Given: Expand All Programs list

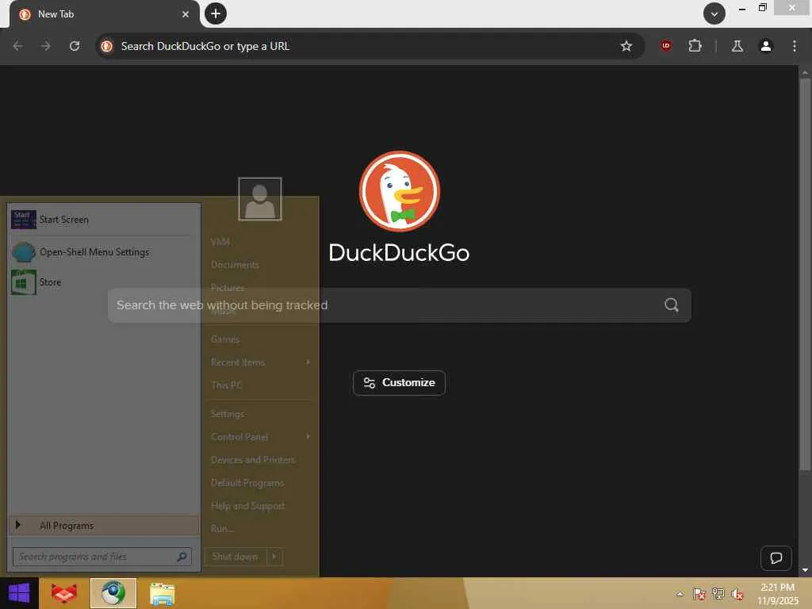Looking at the screenshot, I should [x=104, y=526].
